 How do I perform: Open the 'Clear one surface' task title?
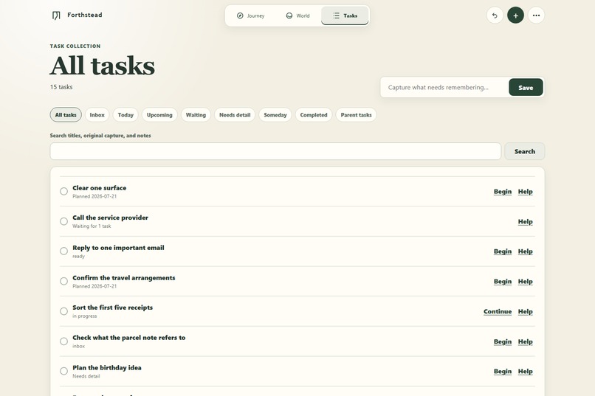point(100,188)
